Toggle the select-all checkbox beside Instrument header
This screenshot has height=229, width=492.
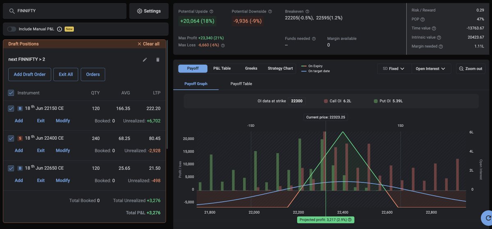click(11, 93)
